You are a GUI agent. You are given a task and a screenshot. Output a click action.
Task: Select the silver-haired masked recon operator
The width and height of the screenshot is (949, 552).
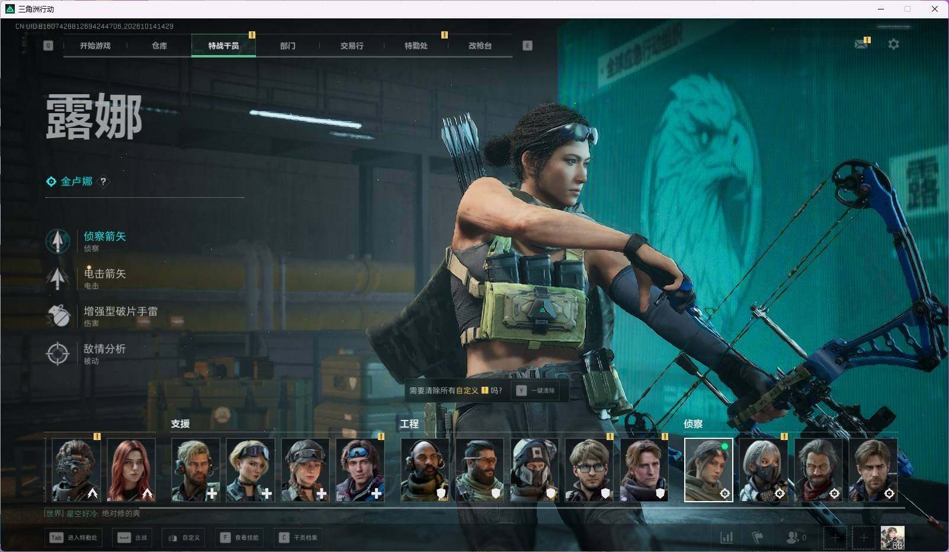(764, 470)
